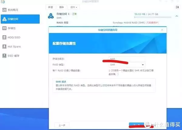Image resolution: width=182 pixels, height=130 pixels.
Task: Open the 动作 action dropdown
Action: pos(74,7)
